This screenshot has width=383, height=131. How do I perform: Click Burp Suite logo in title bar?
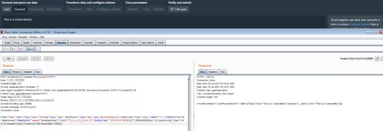point(2,32)
